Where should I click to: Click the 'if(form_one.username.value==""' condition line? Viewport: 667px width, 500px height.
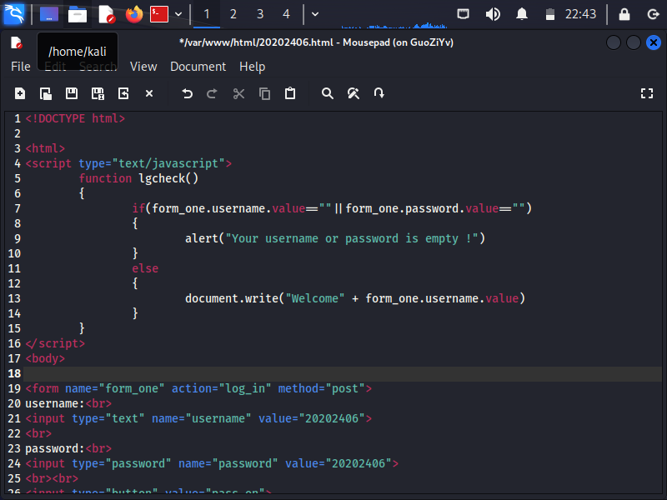[x=332, y=208]
